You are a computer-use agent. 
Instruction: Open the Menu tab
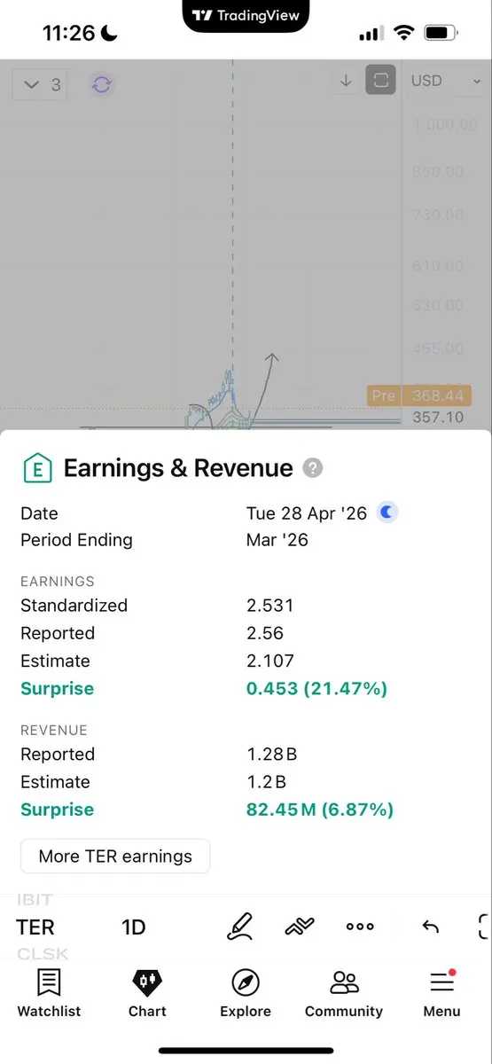pyautogui.click(x=441, y=993)
